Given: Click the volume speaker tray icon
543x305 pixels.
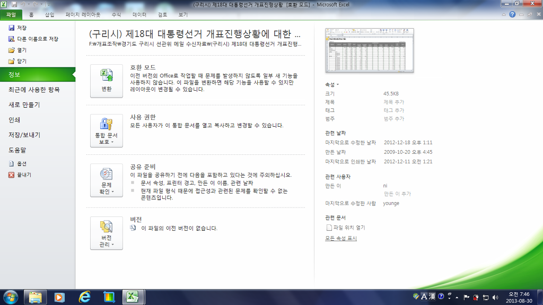Looking at the screenshot, I should (x=495, y=298).
